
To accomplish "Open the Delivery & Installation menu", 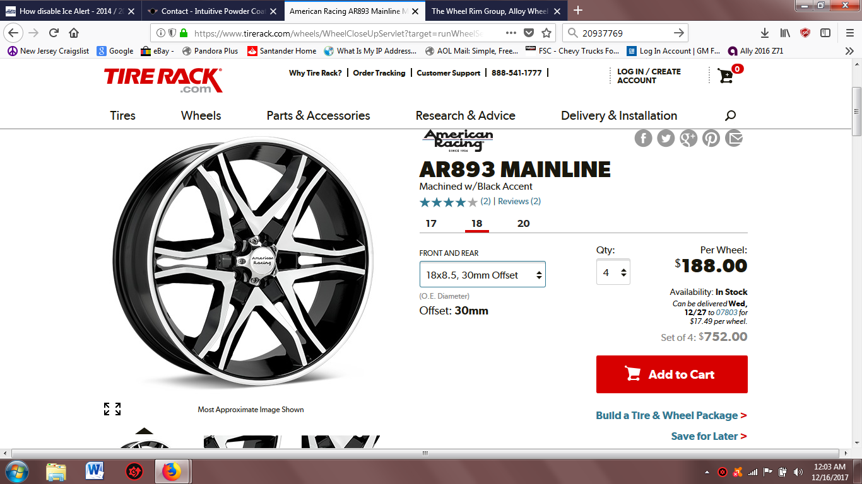I will click(619, 115).
